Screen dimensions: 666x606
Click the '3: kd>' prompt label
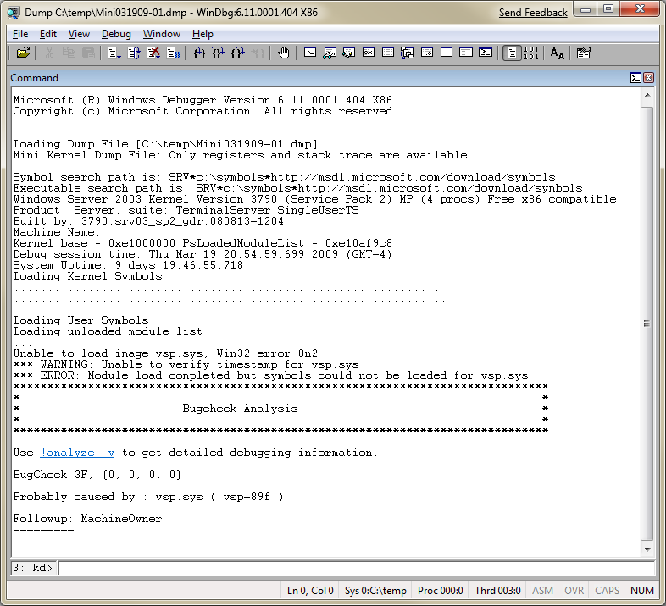coord(33,568)
